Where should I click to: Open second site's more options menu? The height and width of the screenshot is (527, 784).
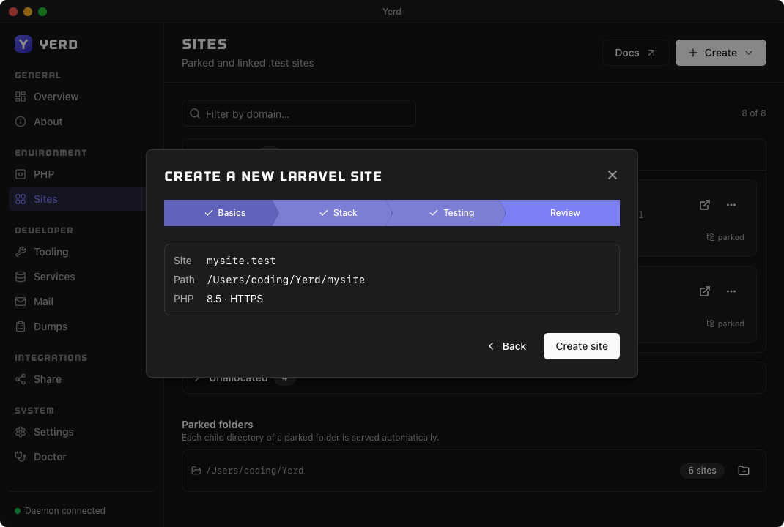pyautogui.click(x=731, y=291)
